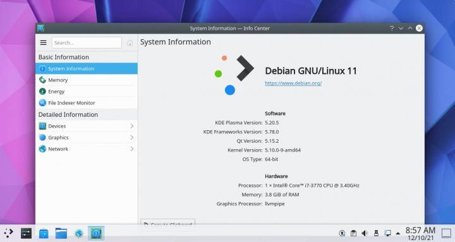Open Discover software center from taskbar
The height and width of the screenshot is (242, 455).
[44, 233]
